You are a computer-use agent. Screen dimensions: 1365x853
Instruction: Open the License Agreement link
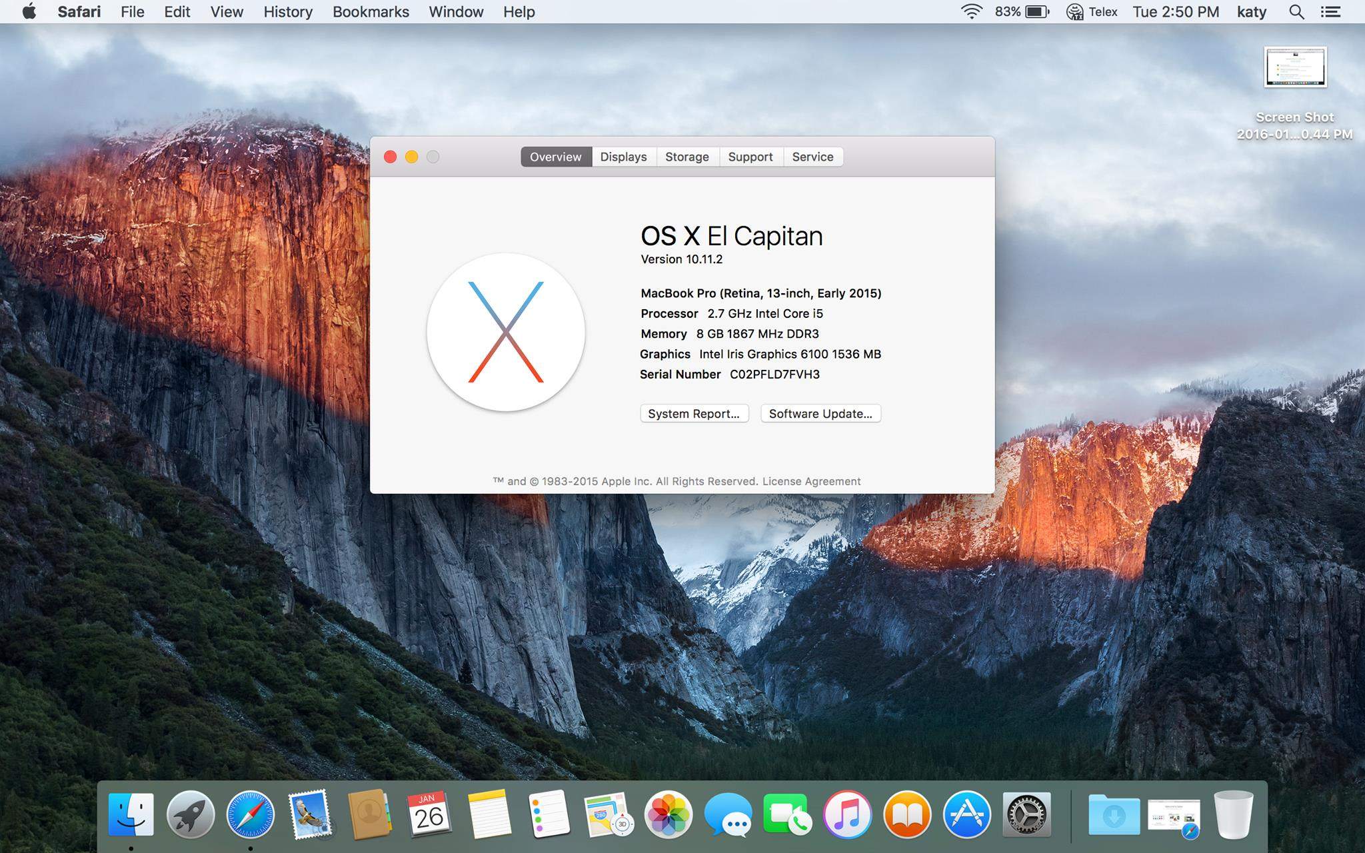pos(811,481)
